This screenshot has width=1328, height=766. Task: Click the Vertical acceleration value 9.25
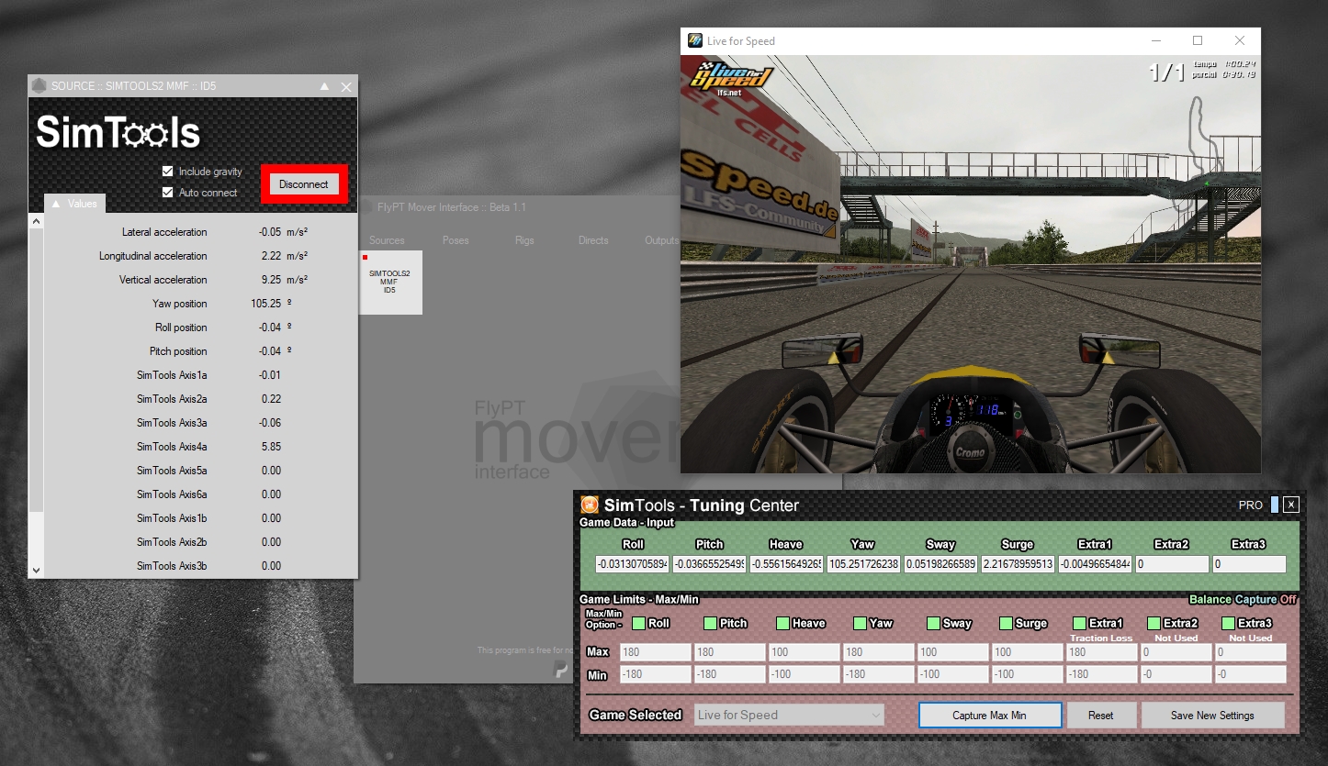point(271,280)
